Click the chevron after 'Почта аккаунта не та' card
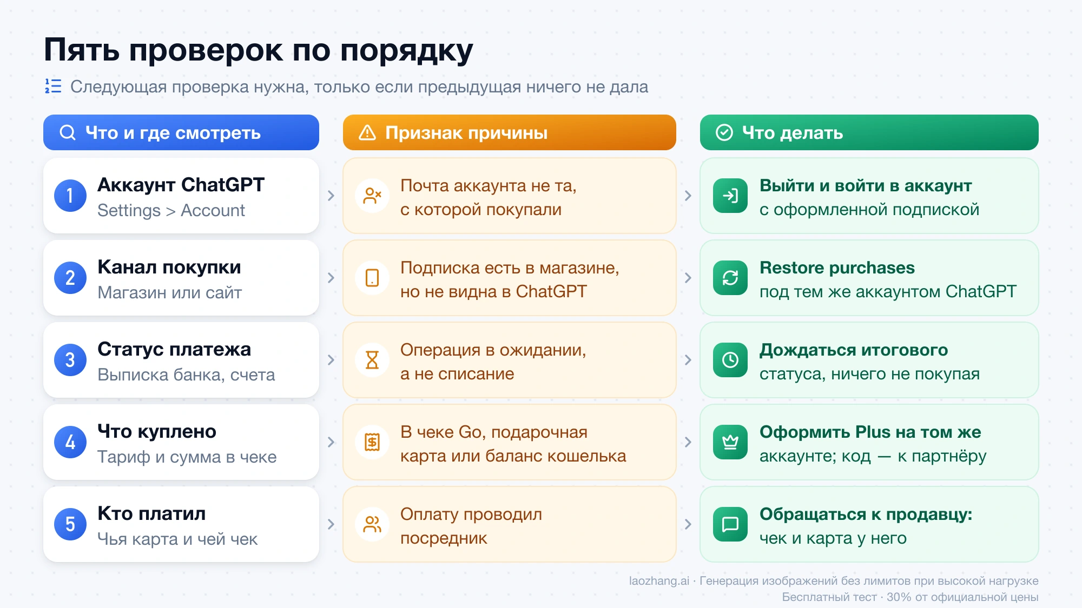This screenshot has height=608, width=1082. pos(688,196)
